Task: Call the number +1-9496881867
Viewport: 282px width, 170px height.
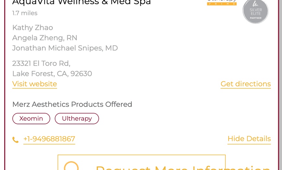Action: [x=49, y=139]
